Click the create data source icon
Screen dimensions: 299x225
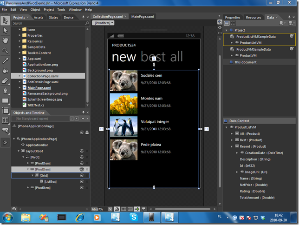click(292, 23)
